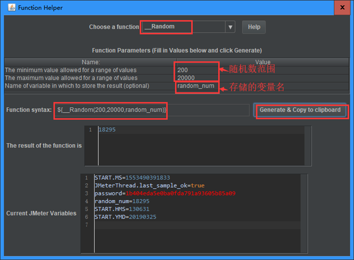
Task: Click the Function syntax label
Action: point(29,110)
